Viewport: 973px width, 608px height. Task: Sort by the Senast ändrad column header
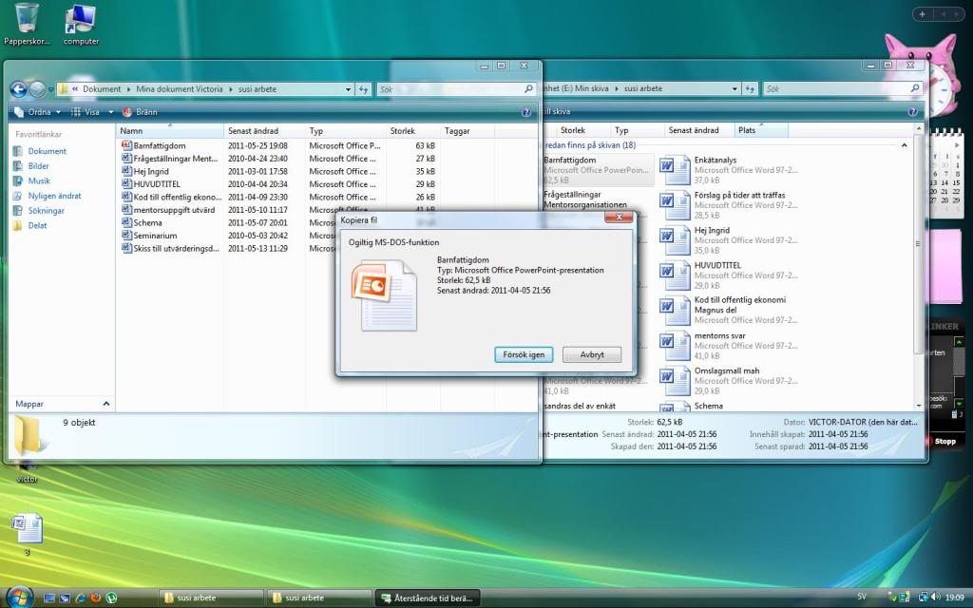tap(253, 130)
